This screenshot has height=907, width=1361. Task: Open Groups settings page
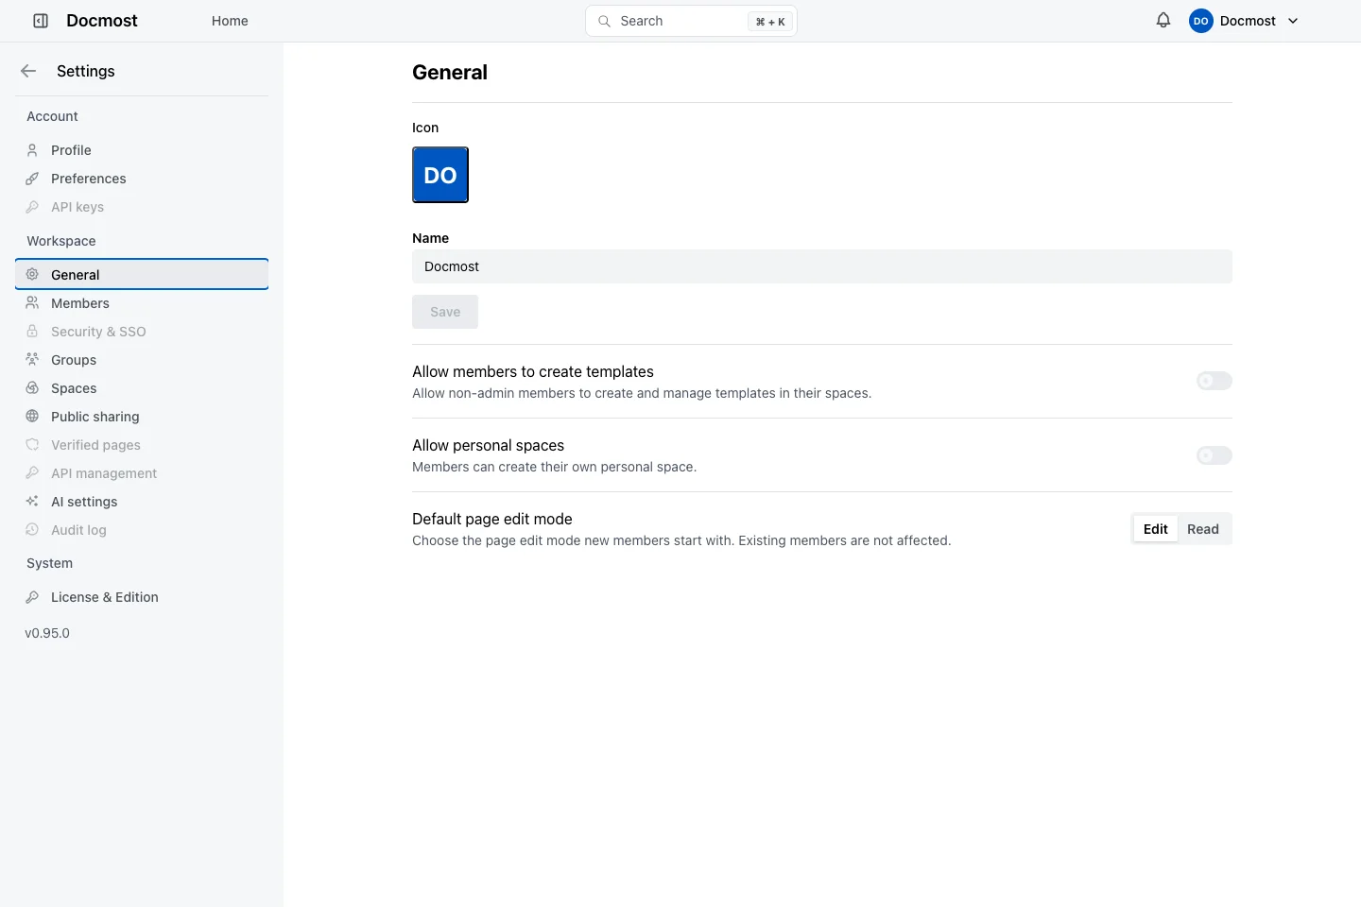point(142,360)
